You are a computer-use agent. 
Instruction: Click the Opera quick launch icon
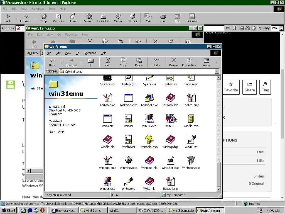pyautogui.click(x=42, y=211)
